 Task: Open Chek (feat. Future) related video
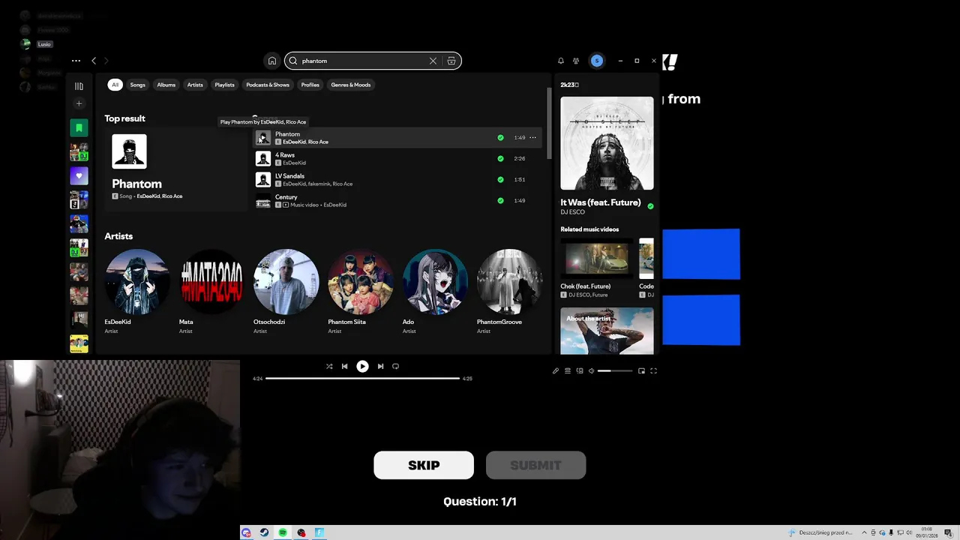pyautogui.click(x=597, y=268)
